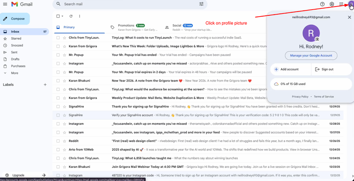Star the Karan Bhakuni New Year 2026 email
The height and width of the screenshot is (181, 354).
(x=64, y=80)
